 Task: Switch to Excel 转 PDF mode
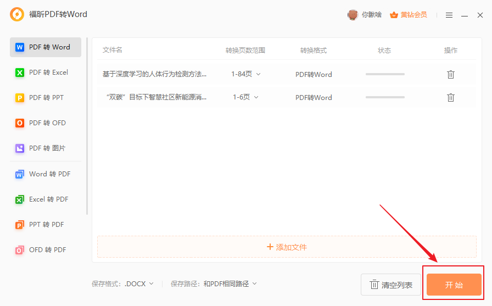click(x=46, y=199)
